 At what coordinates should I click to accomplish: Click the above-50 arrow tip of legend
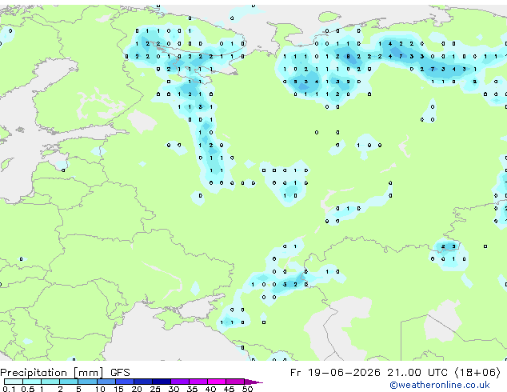point(253,382)
